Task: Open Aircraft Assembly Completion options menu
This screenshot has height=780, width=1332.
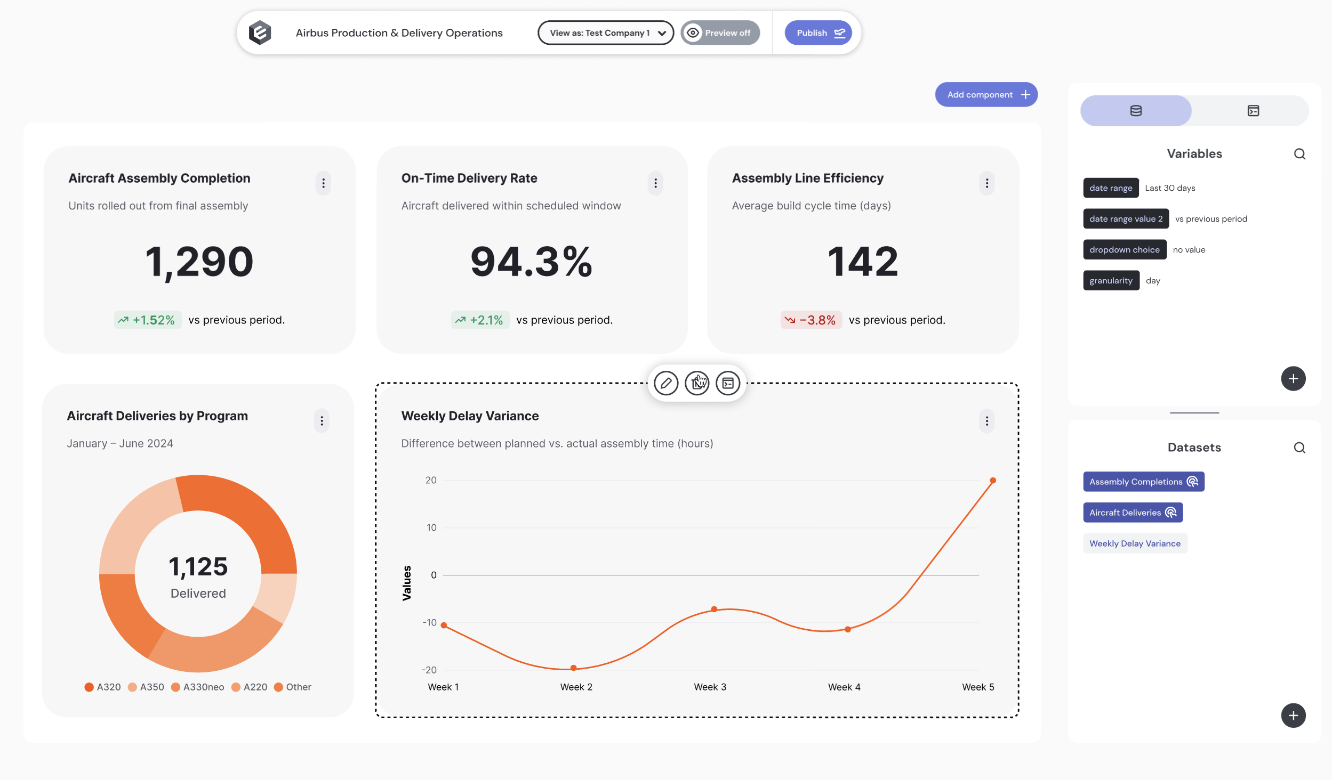Action: [323, 183]
